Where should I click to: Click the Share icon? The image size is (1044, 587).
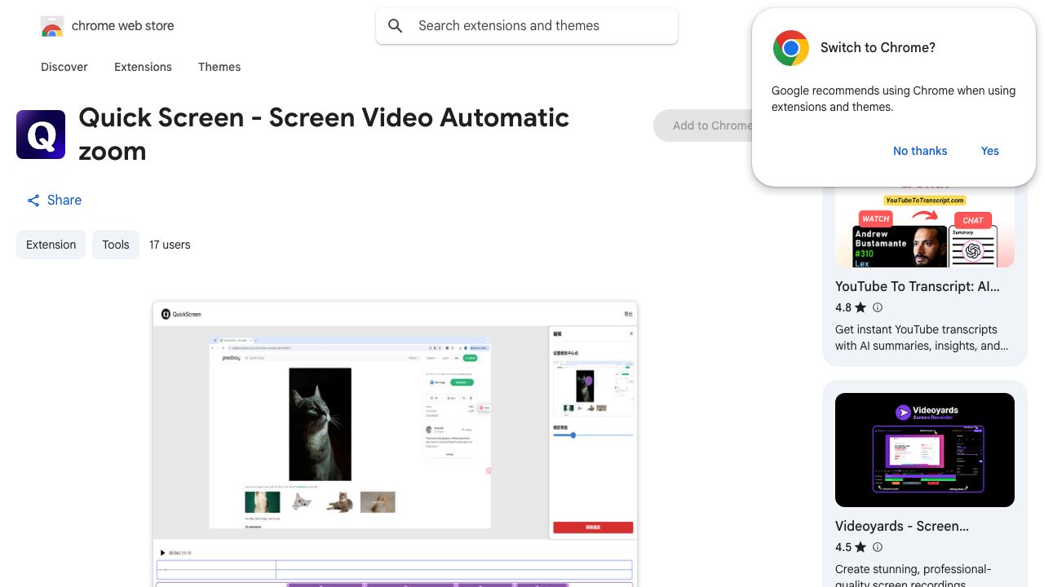(33, 201)
